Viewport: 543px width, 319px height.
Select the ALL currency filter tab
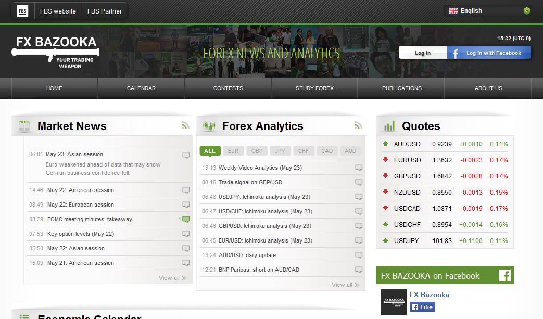[210, 151]
